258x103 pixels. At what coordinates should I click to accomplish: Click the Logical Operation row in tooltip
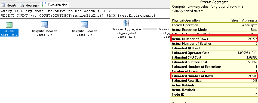point(214,25)
